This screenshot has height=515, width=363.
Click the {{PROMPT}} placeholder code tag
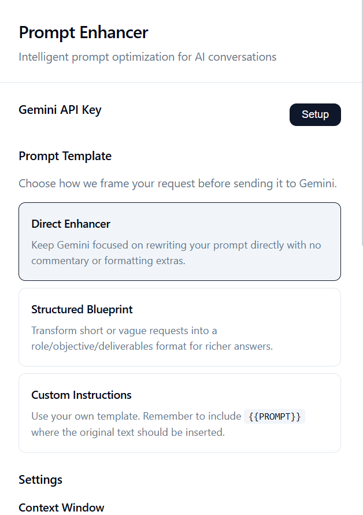tap(275, 416)
